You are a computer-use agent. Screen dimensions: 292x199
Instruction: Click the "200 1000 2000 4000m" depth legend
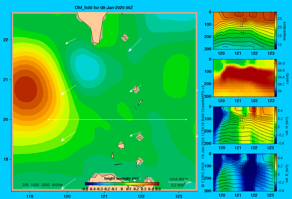(43, 185)
